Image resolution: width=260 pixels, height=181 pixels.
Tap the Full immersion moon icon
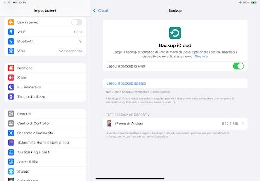coord(11,87)
